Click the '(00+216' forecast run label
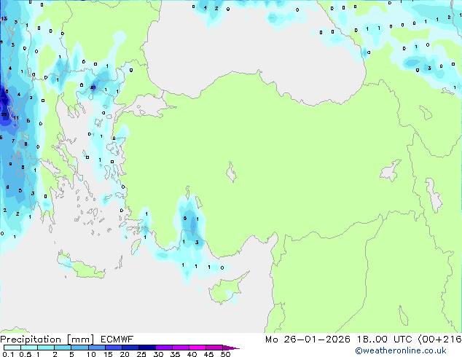 point(439,340)
